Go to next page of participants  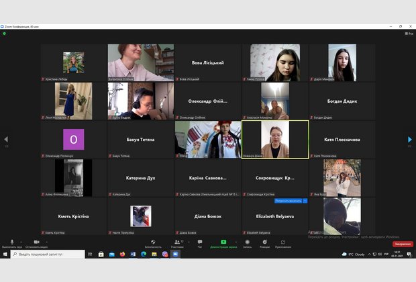[x=410, y=139]
